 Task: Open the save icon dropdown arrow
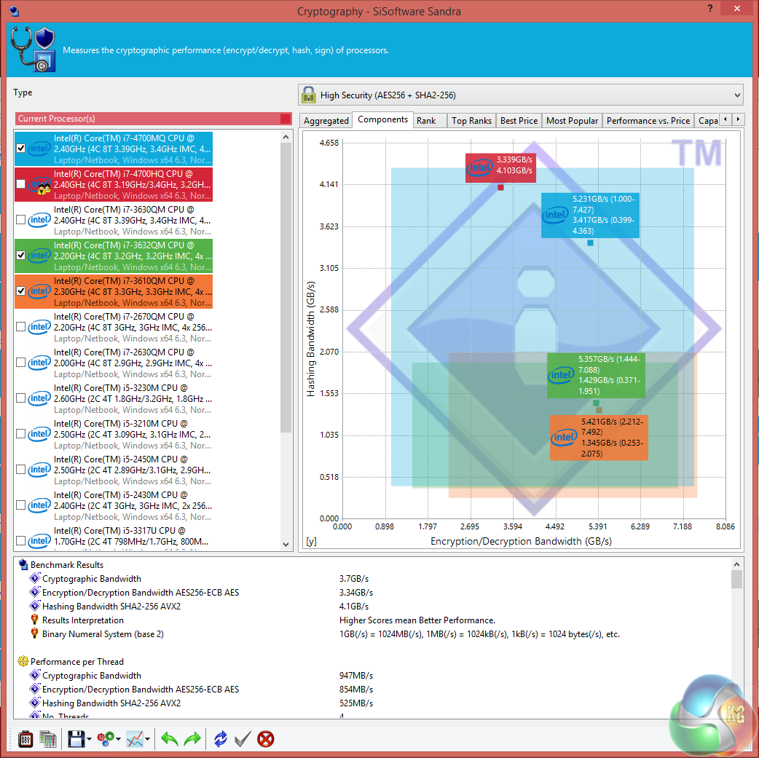pyautogui.click(x=89, y=739)
